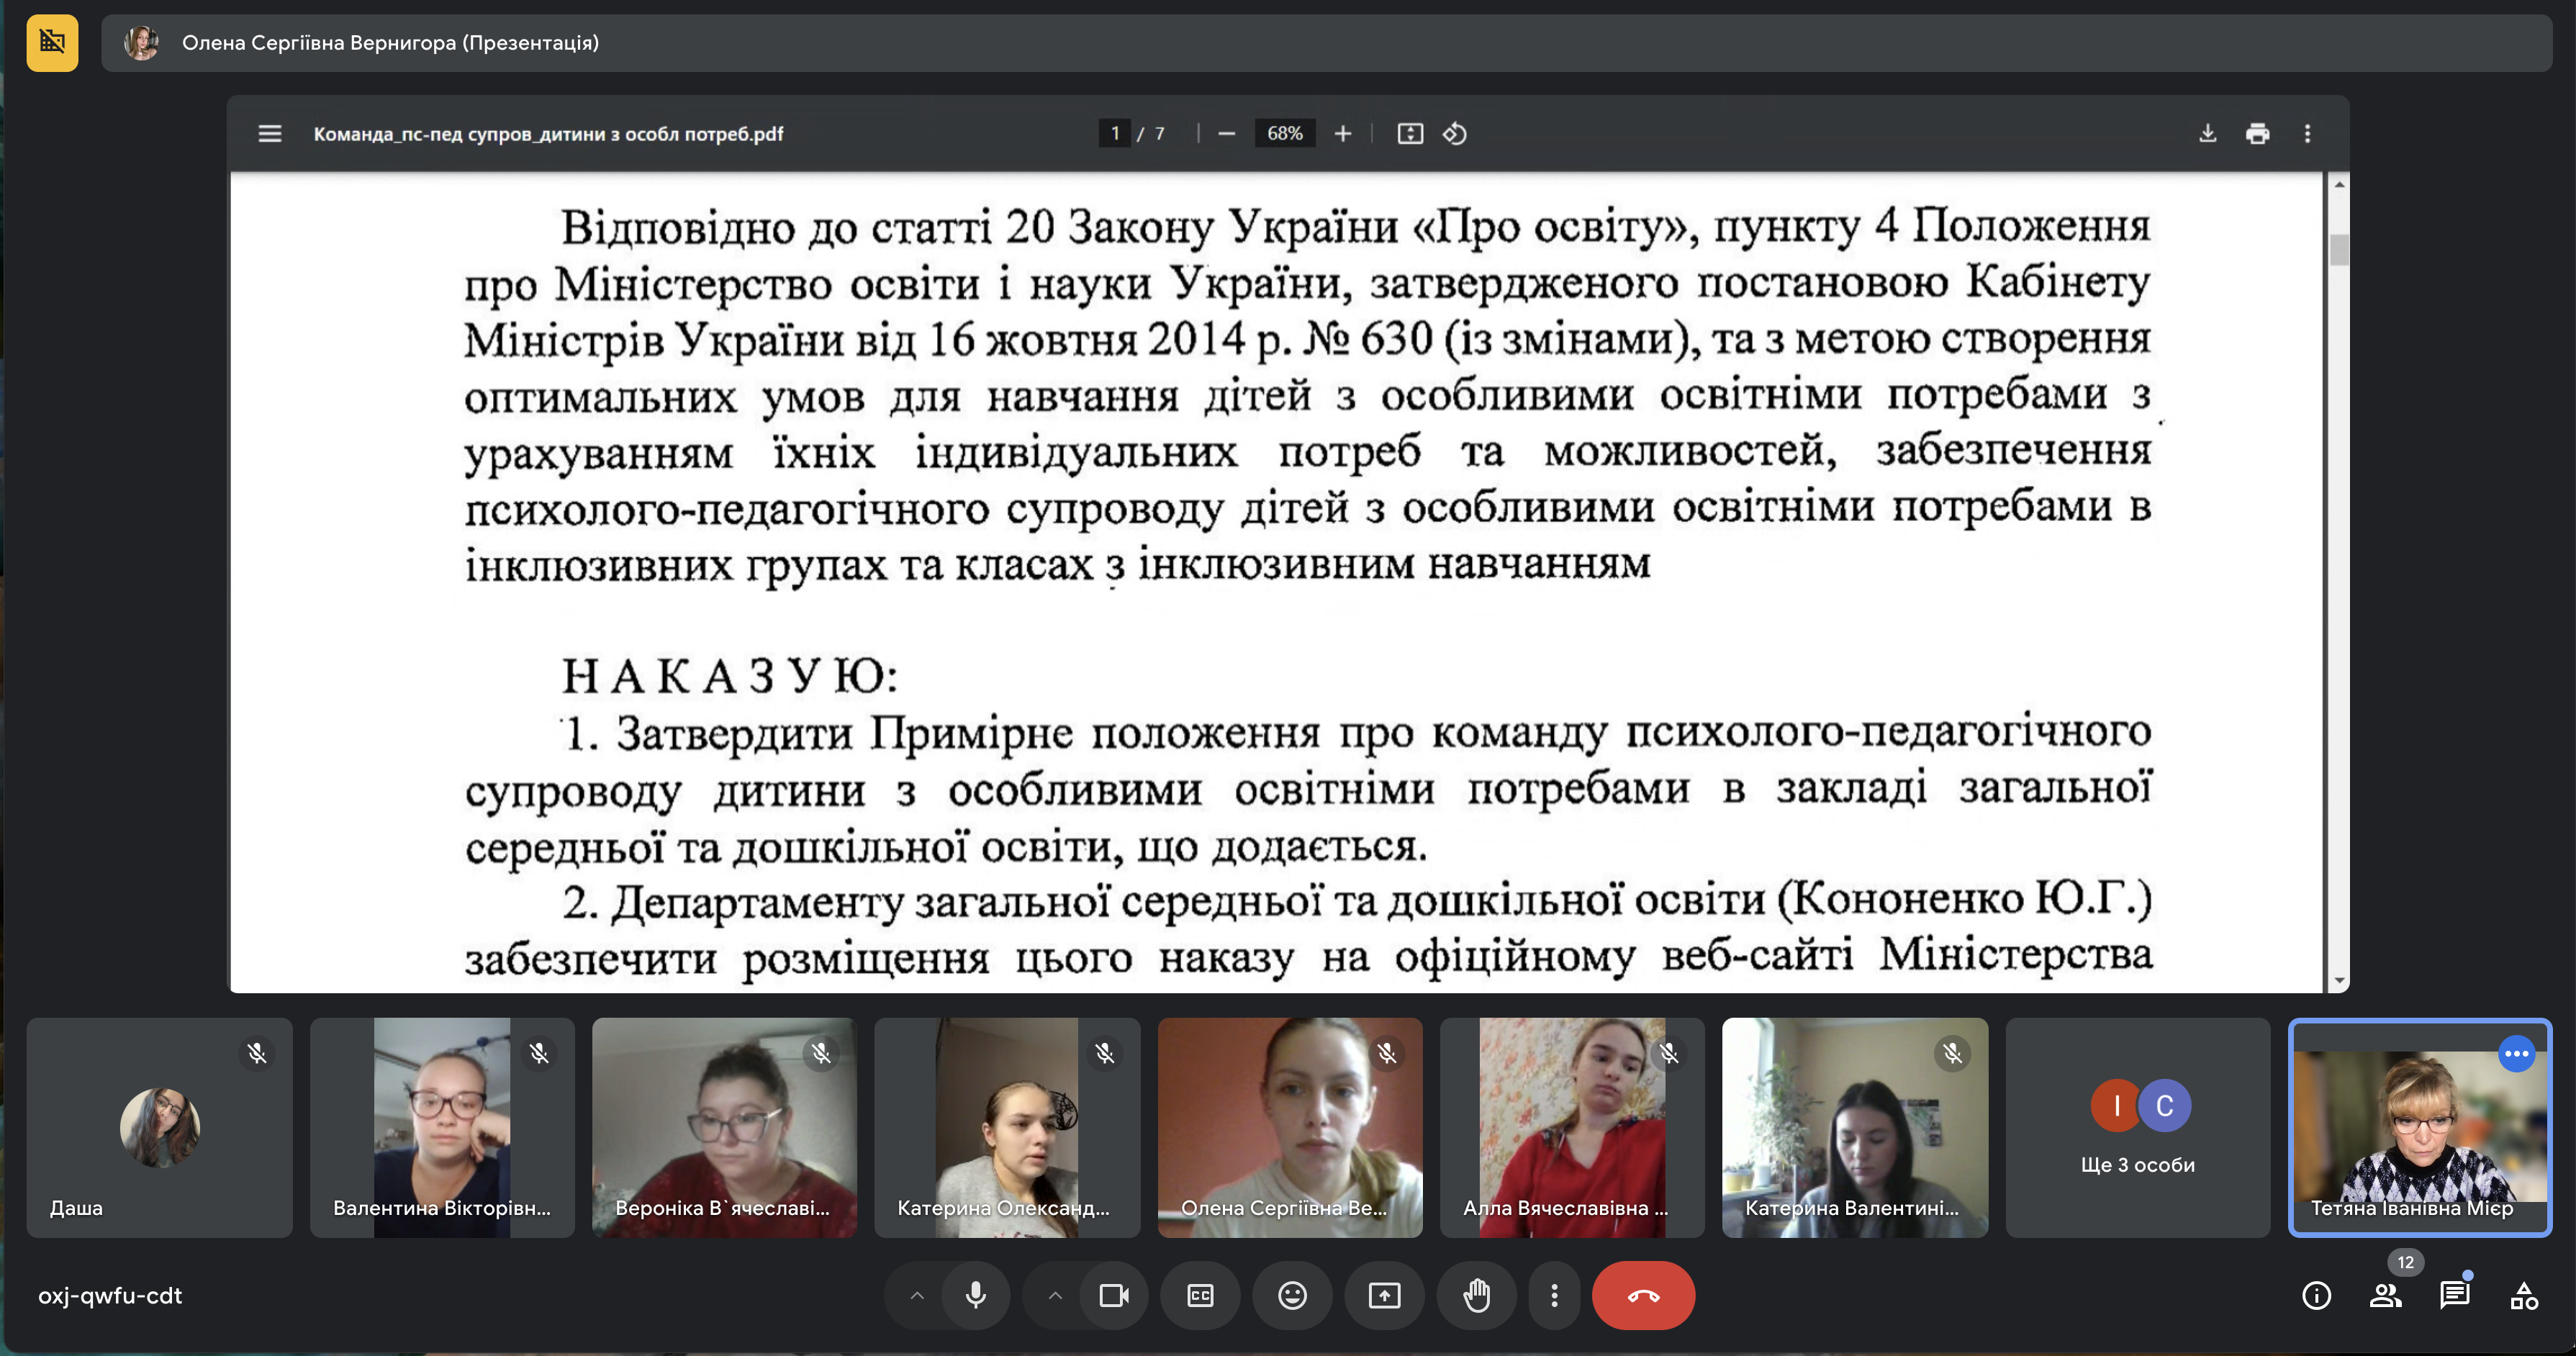Expand video settings arrow next to camera
The image size is (2576, 1356).
point(1055,1296)
